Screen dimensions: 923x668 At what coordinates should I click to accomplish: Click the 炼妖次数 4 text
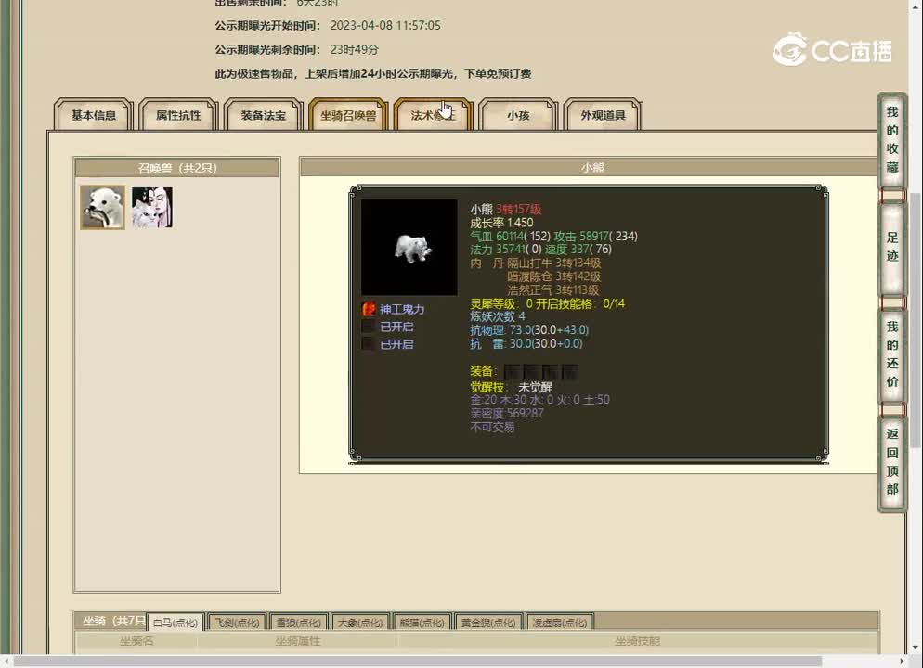(x=498, y=316)
